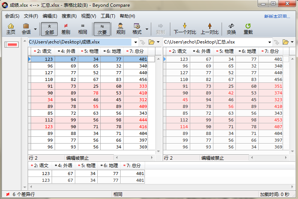Click the 重载 reload icon
Screen dimensions: 298x199
coord(248,29)
